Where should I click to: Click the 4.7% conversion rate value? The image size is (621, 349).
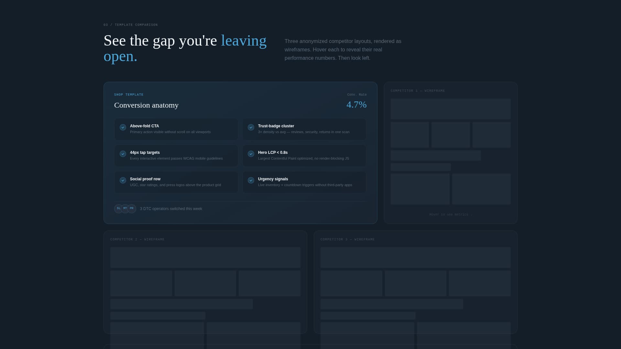(356, 105)
